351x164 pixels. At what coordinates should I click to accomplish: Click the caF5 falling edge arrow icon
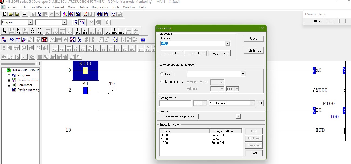coord(114,31)
